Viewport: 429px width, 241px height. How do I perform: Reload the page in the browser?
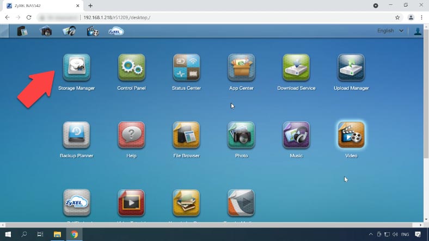[29, 17]
